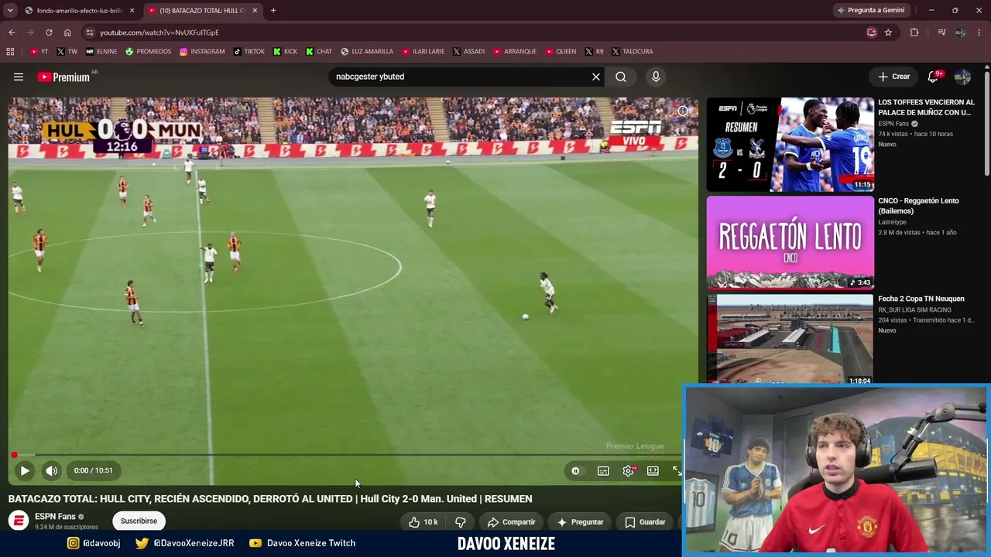Open the TIKTOK bookmark
Viewport: 991px width, 557px height.
click(249, 52)
